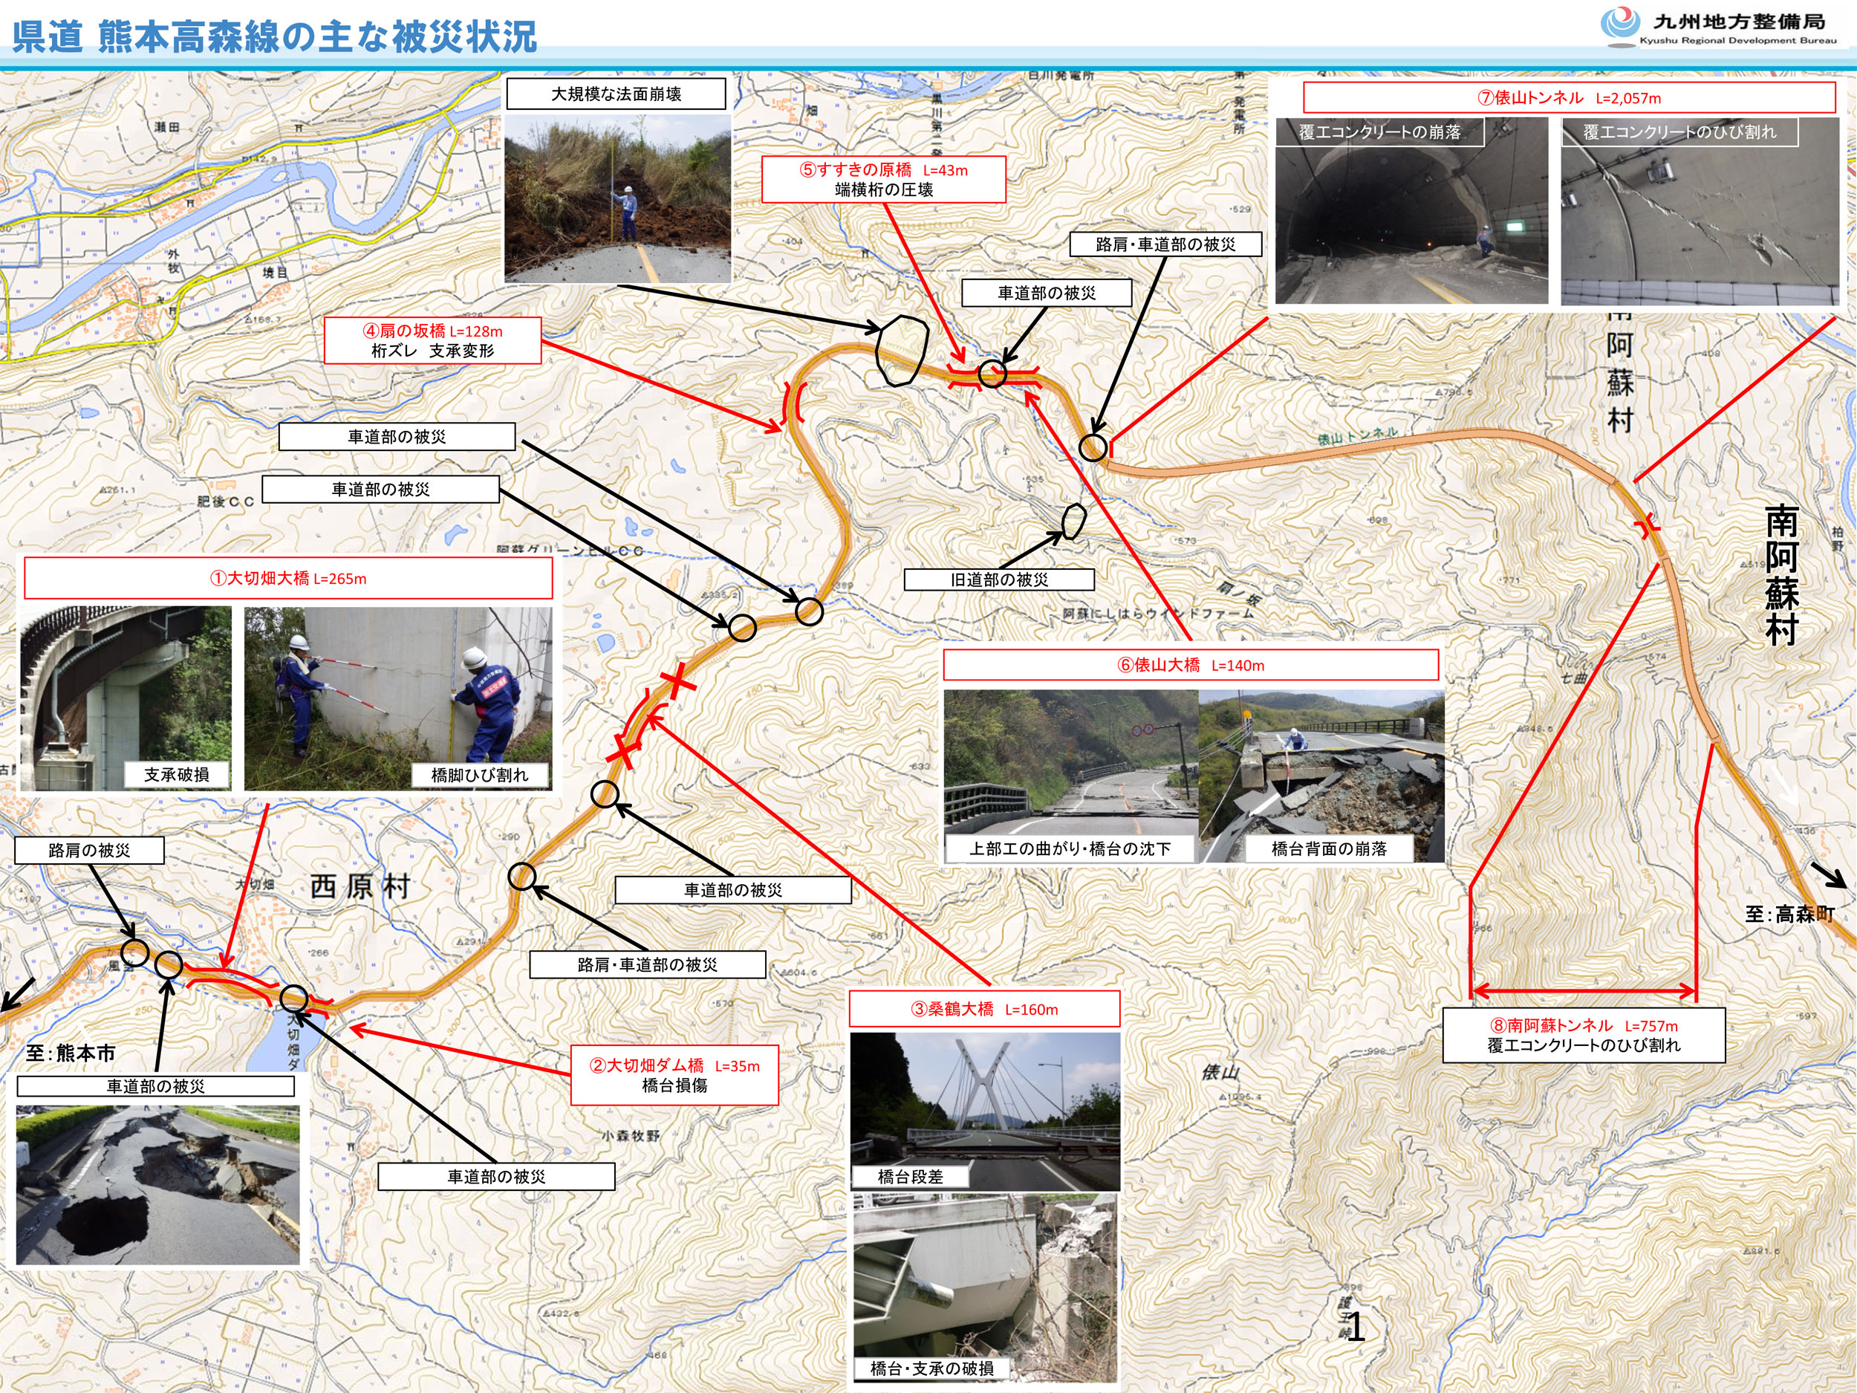Click the black arrow toward 熊本市
Screen dimensions: 1857x1393
pos(17,994)
